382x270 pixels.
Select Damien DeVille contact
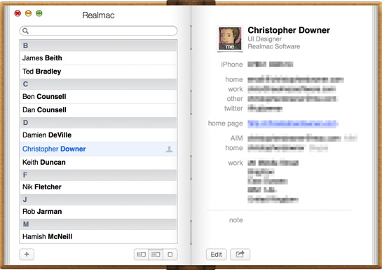click(98, 135)
